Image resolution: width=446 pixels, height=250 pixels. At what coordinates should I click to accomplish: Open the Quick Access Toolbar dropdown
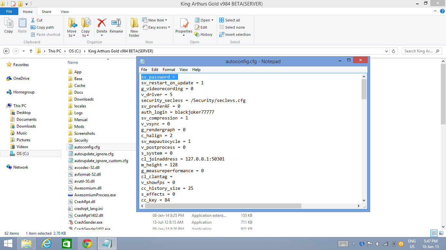pyautogui.click(x=26, y=4)
